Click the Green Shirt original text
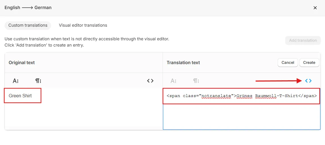The image size is (325, 145). (x=20, y=96)
